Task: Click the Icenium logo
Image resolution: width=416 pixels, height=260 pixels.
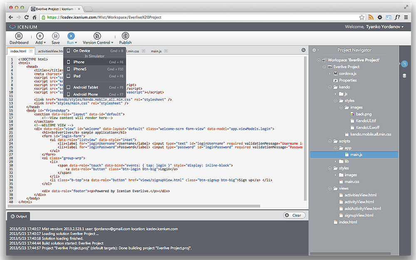Action: 23,27
